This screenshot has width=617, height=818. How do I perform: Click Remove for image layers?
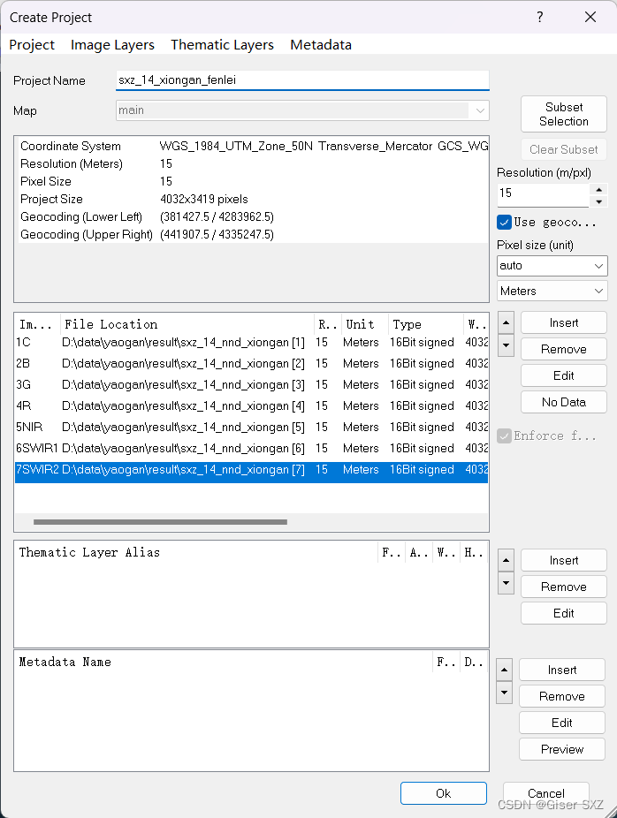pyautogui.click(x=564, y=350)
